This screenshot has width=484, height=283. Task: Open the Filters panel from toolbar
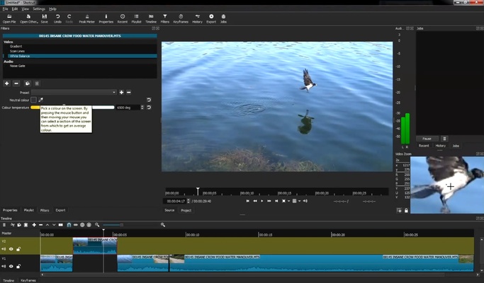[165, 18]
